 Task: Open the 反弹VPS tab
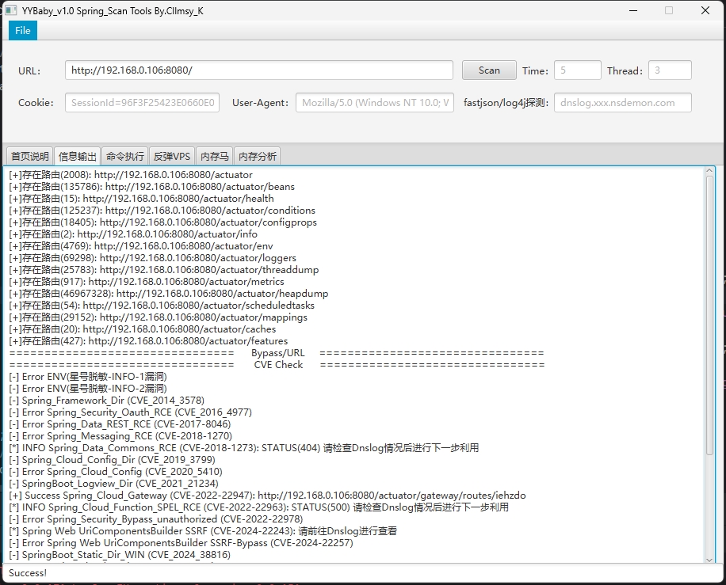pyautogui.click(x=172, y=157)
